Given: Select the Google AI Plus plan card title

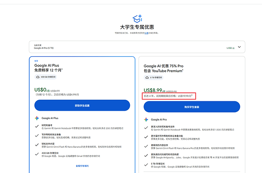Looking at the screenshot, I should tap(47, 65).
